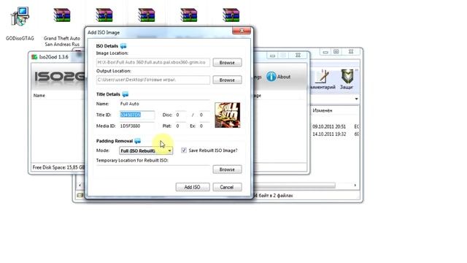Click the WinRAR horizontal scrollbar left arrow
The image size is (467, 263).
click(80, 185)
